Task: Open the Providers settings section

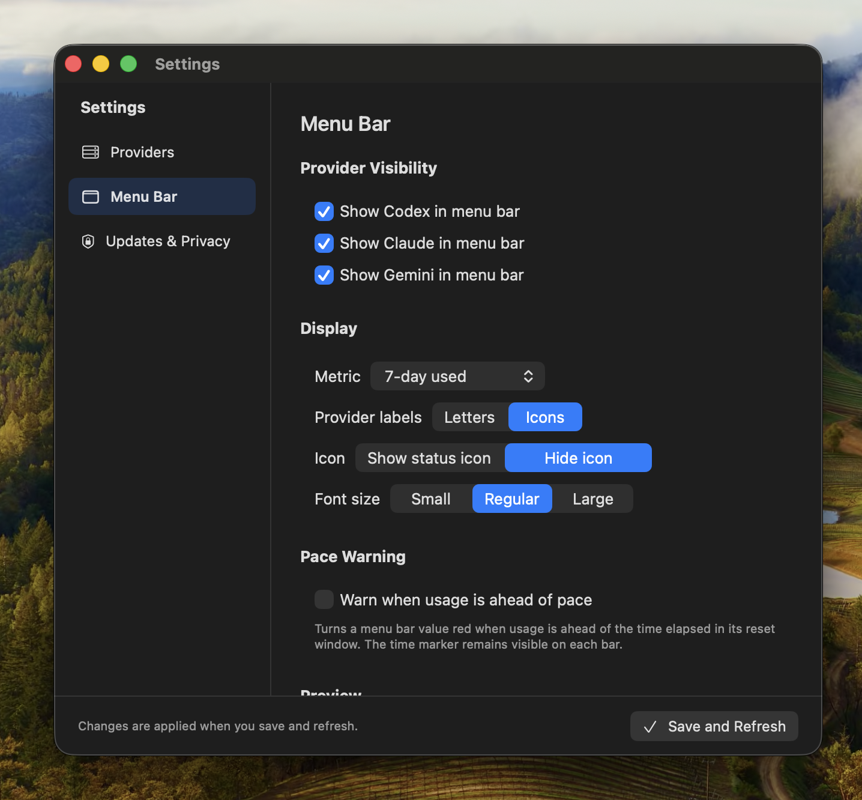Action: pos(162,152)
